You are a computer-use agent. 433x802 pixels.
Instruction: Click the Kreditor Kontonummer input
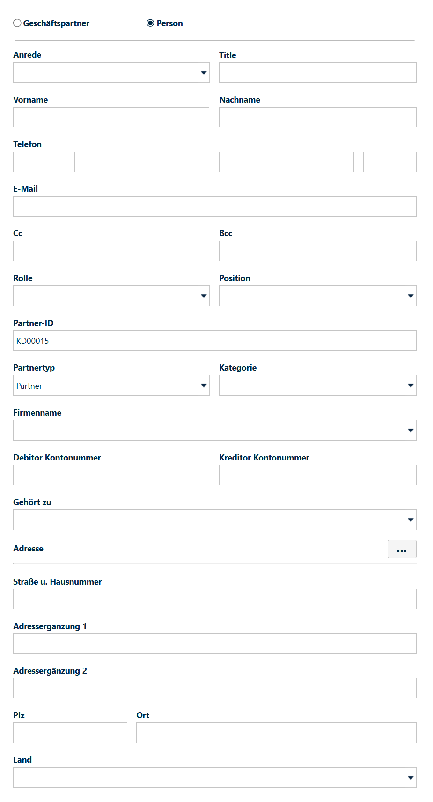pyautogui.click(x=318, y=475)
